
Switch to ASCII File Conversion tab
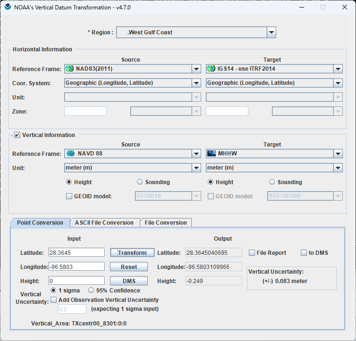point(104,223)
